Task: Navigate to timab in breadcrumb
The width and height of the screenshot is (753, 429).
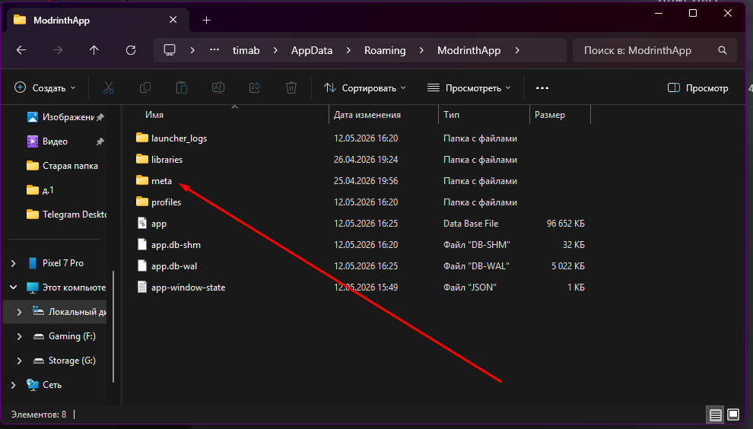Action: (x=246, y=50)
